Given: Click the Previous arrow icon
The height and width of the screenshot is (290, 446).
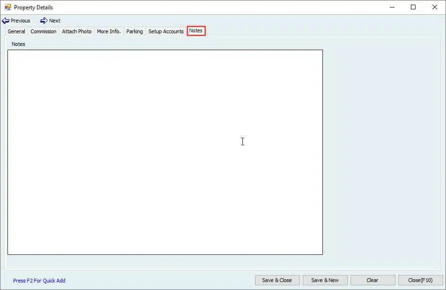Looking at the screenshot, I should 6,21.
